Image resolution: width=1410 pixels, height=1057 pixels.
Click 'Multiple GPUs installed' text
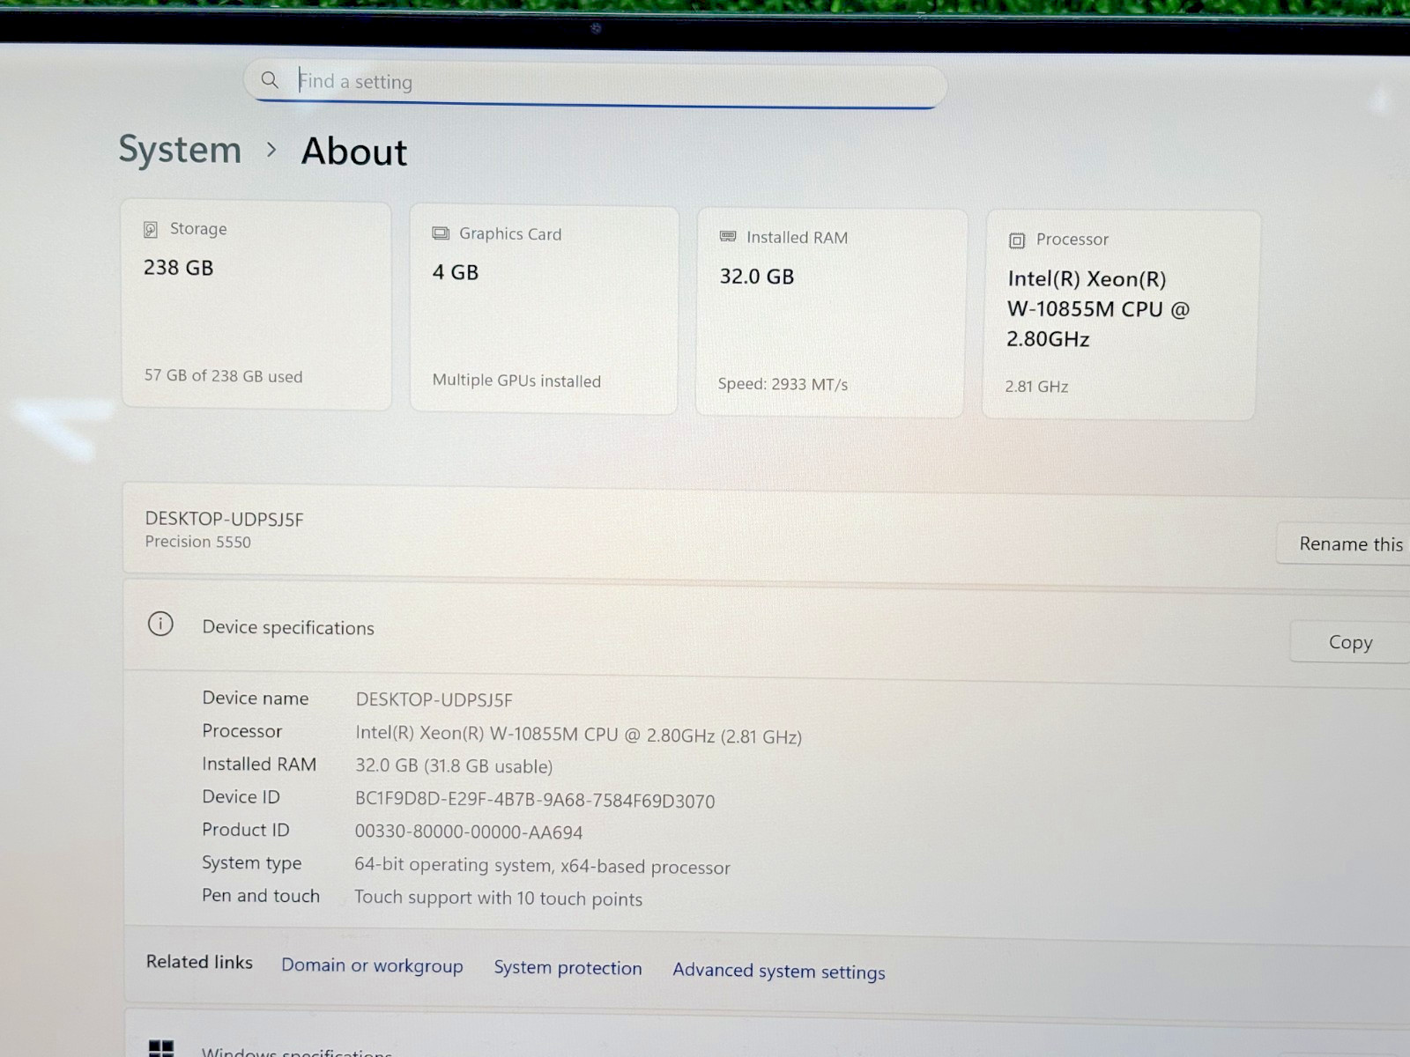click(516, 381)
